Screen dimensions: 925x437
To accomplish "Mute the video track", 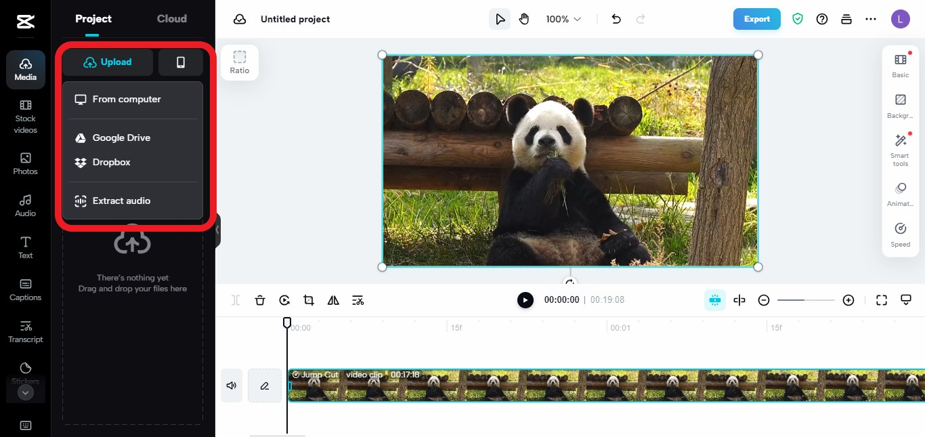I will 231,385.
